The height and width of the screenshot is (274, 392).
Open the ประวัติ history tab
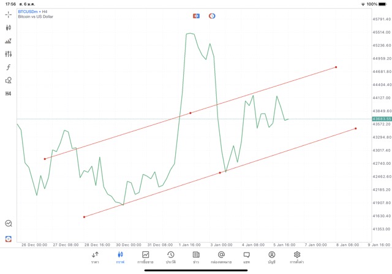pos(171,257)
